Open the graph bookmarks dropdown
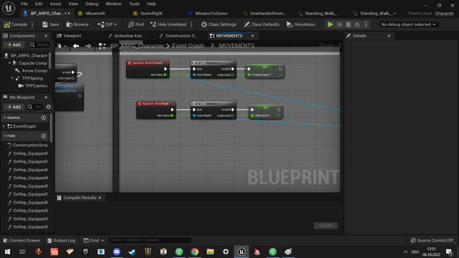The width and height of the screenshot is (459, 258). pyautogui.click(x=62, y=46)
